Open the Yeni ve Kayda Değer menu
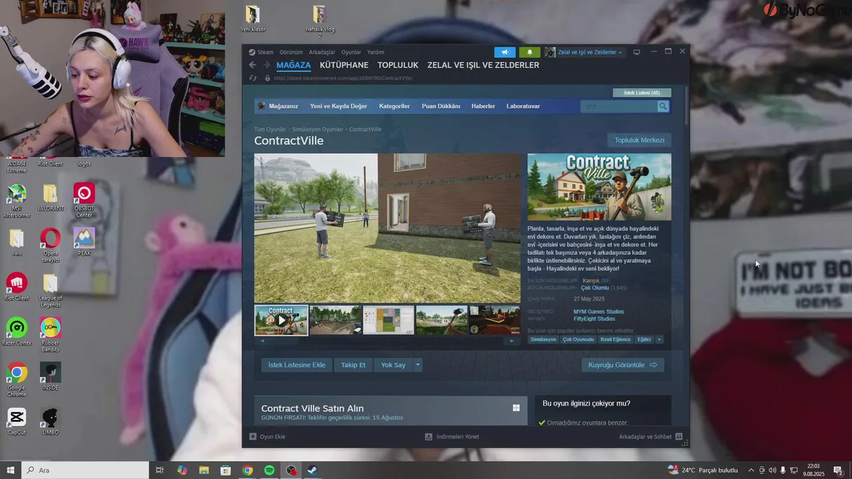Screen dimensions: 852x479 pos(338,106)
